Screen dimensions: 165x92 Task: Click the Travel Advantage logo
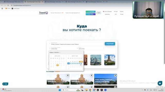click(x=43, y=13)
